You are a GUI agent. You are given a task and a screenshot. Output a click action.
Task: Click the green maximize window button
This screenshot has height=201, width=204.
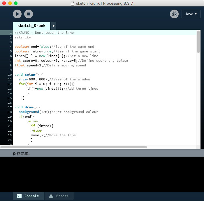(x=16, y=3)
